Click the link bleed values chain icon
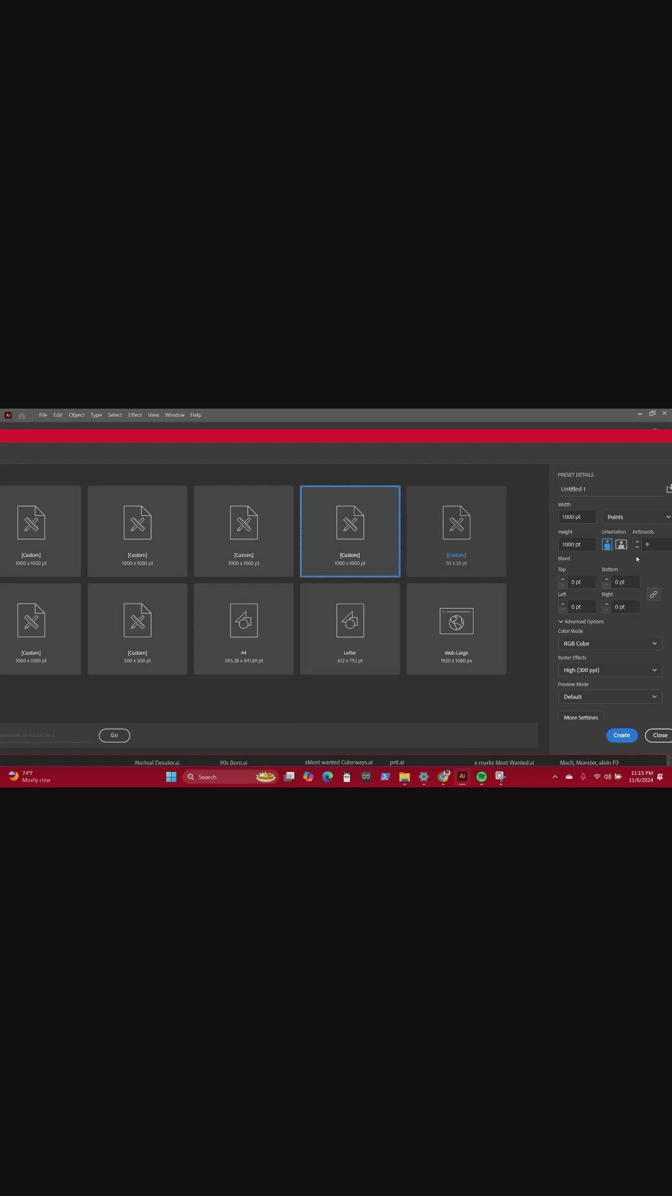The height and width of the screenshot is (1196, 672). (x=653, y=594)
